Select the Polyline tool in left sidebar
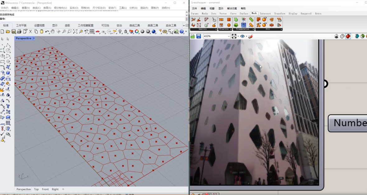 click(x=8, y=45)
